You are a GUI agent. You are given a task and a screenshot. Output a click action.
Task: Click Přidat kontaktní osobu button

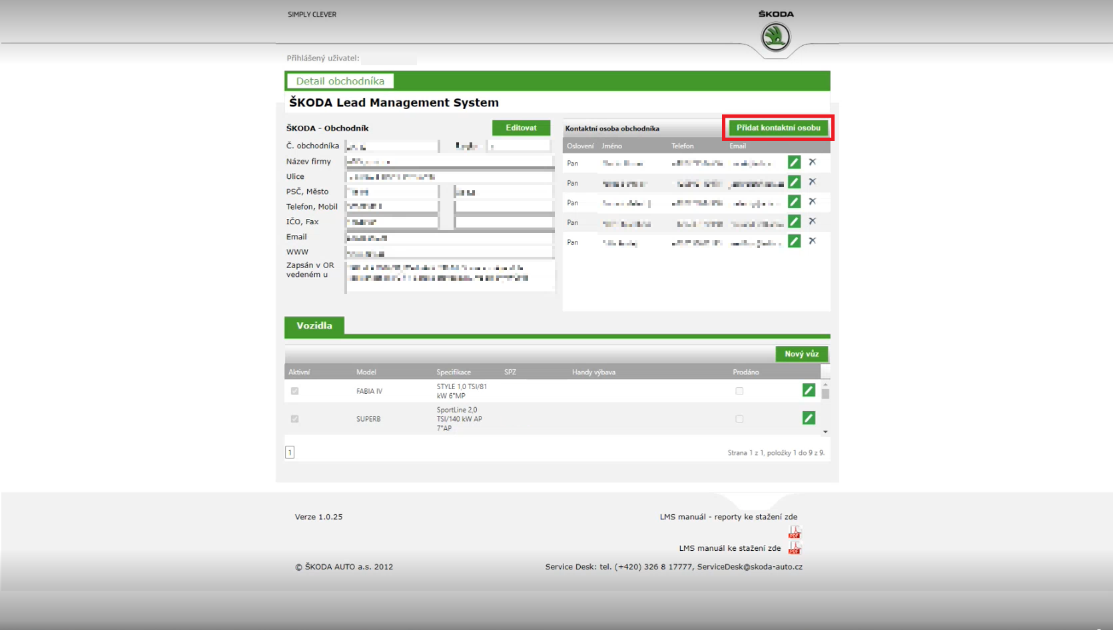pyautogui.click(x=778, y=128)
